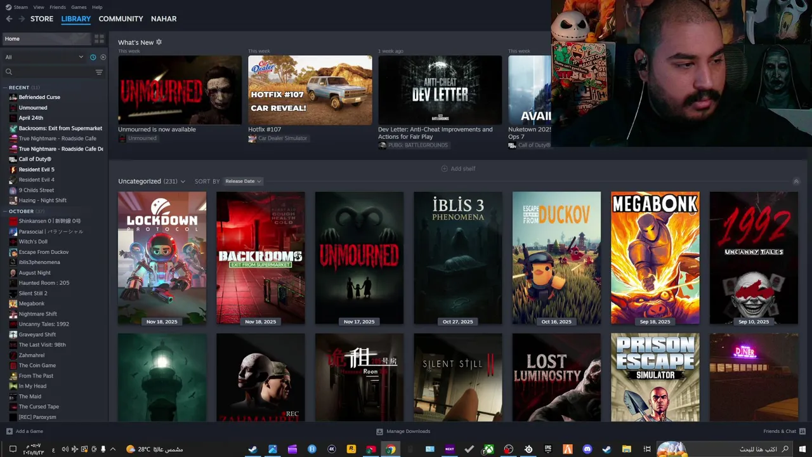This screenshot has width=812, height=457.
Task: Open the Help menu
Action: click(97, 7)
